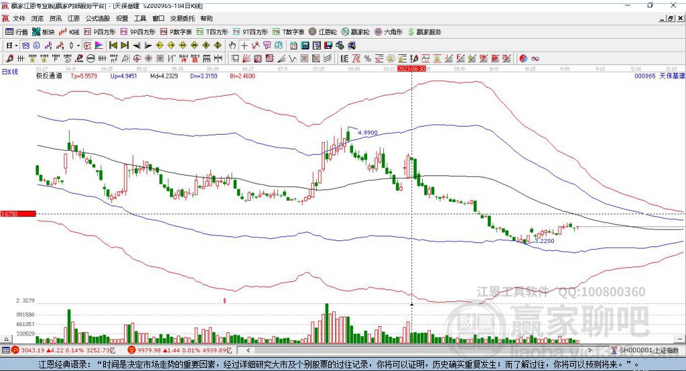
Task: Toggle the crosshair cursor tool
Action: point(244,46)
